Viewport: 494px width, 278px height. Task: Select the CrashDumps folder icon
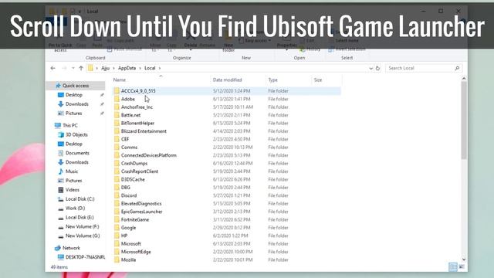[x=117, y=163]
